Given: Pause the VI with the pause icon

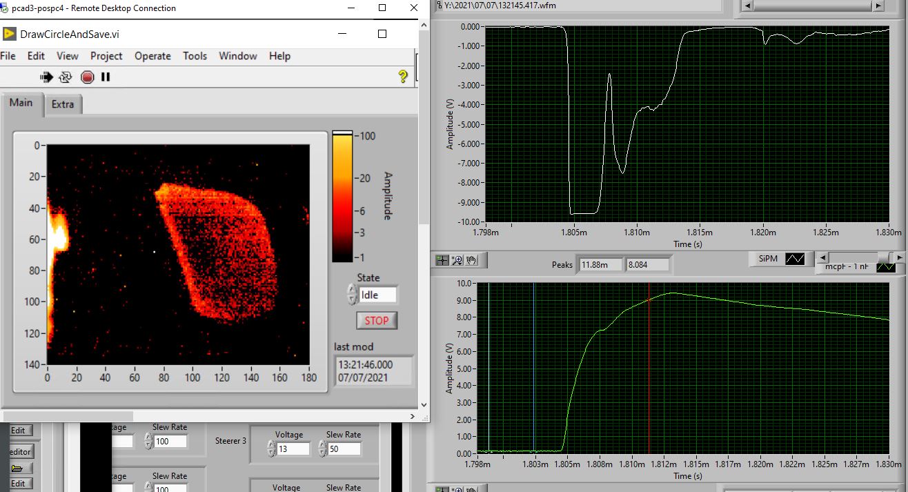Looking at the screenshot, I should [106, 77].
